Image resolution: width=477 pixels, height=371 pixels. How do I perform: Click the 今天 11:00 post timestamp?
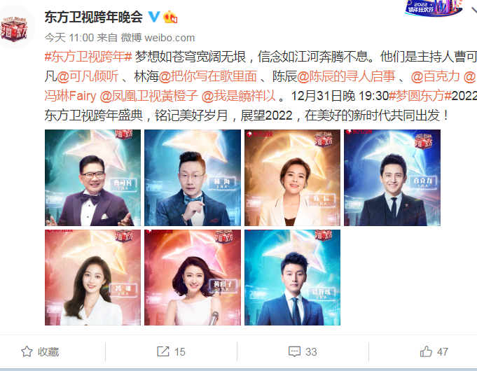pos(69,38)
